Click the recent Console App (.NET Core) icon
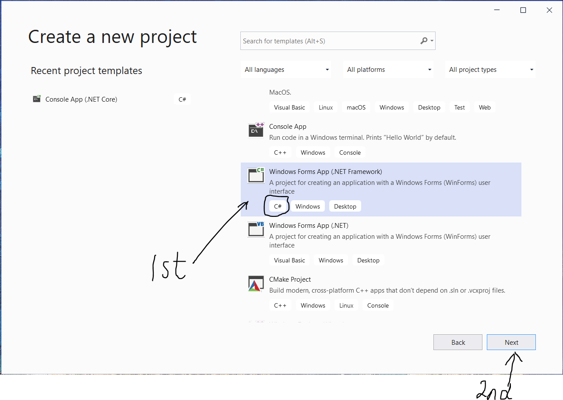This screenshot has width=563, height=400. 37,99
